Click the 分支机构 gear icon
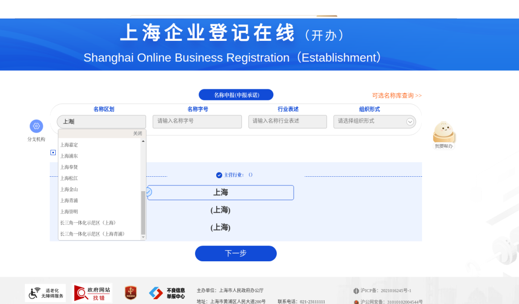The height and width of the screenshot is (304, 519). (x=37, y=126)
